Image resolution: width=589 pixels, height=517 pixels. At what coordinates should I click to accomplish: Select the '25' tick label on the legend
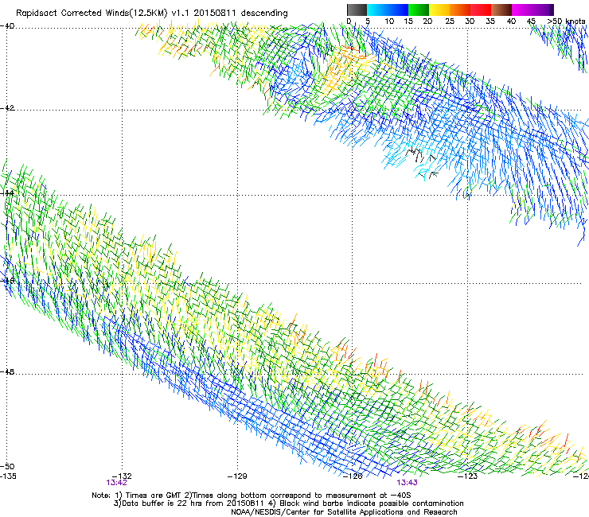pos(450,21)
